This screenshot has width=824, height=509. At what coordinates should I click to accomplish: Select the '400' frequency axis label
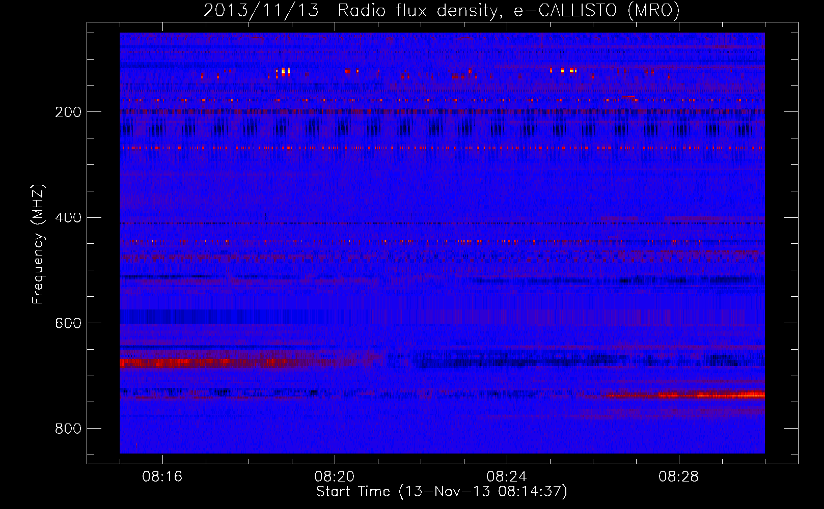point(68,218)
